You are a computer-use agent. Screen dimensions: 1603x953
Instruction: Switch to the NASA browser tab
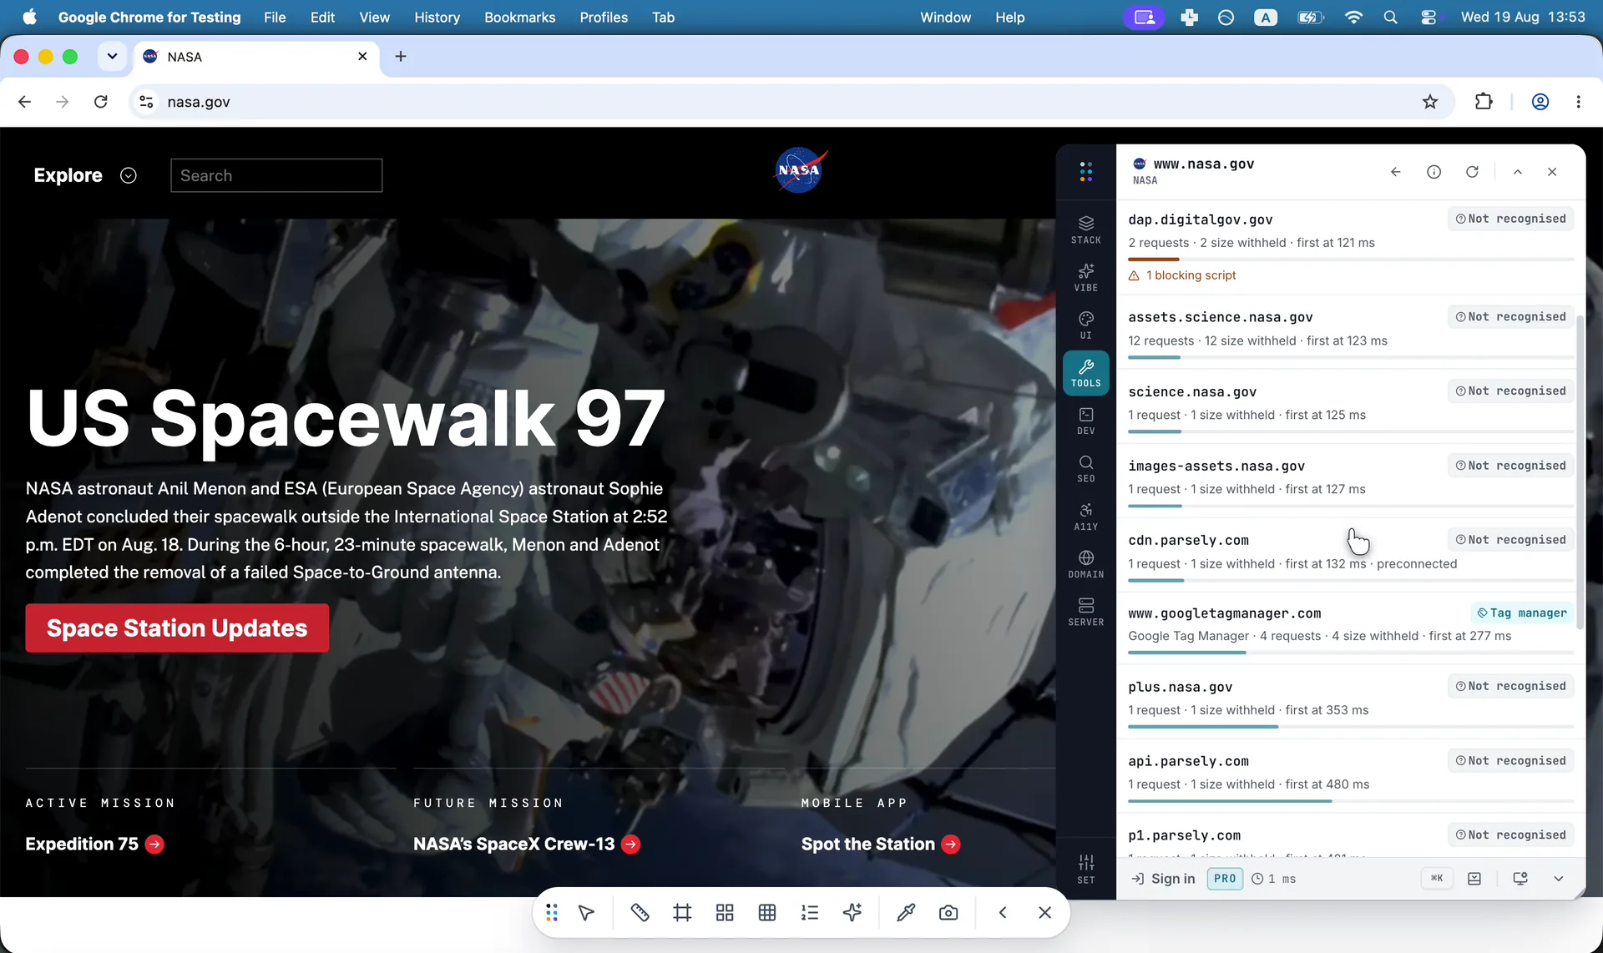click(255, 57)
